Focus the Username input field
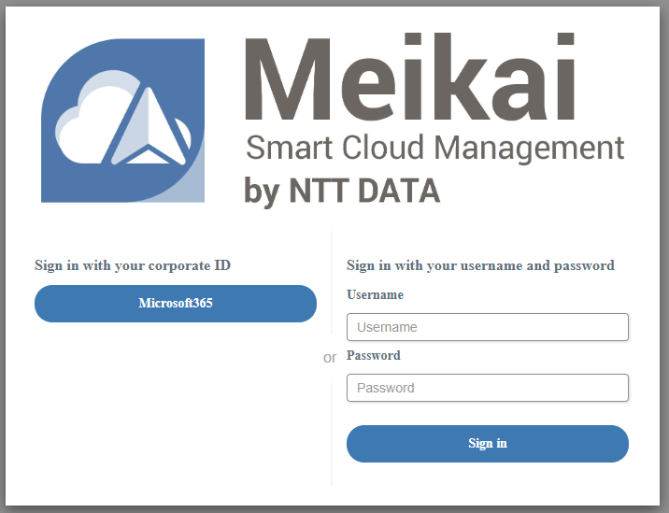The width and height of the screenshot is (669, 513). pos(487,327)
